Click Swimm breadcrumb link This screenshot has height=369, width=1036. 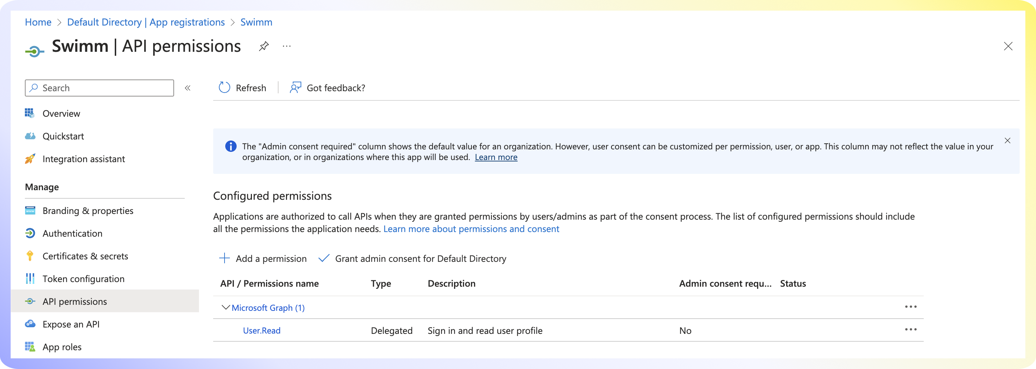(x=256, y=22)
